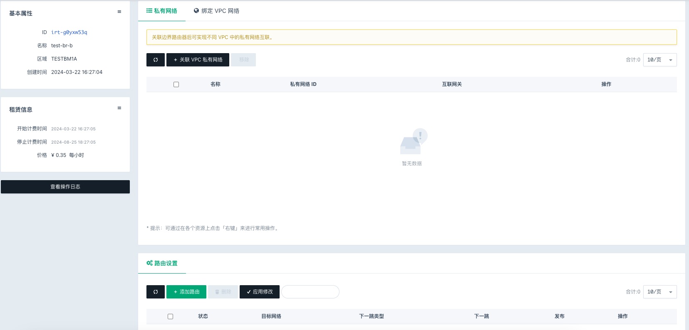
Task: Switch to the 绑定 VPC 网络 tab
Action: point(216,11)
